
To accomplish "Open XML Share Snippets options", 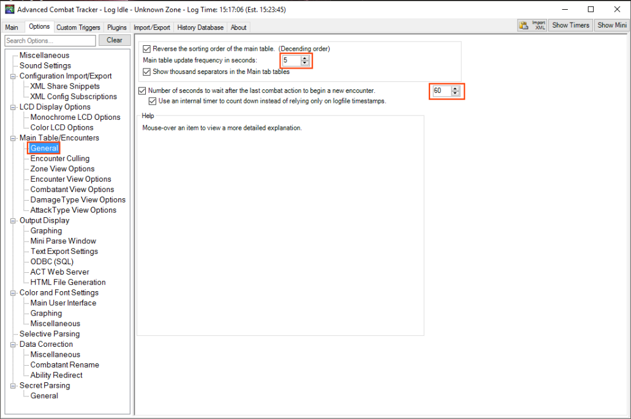I will [65, 86].
